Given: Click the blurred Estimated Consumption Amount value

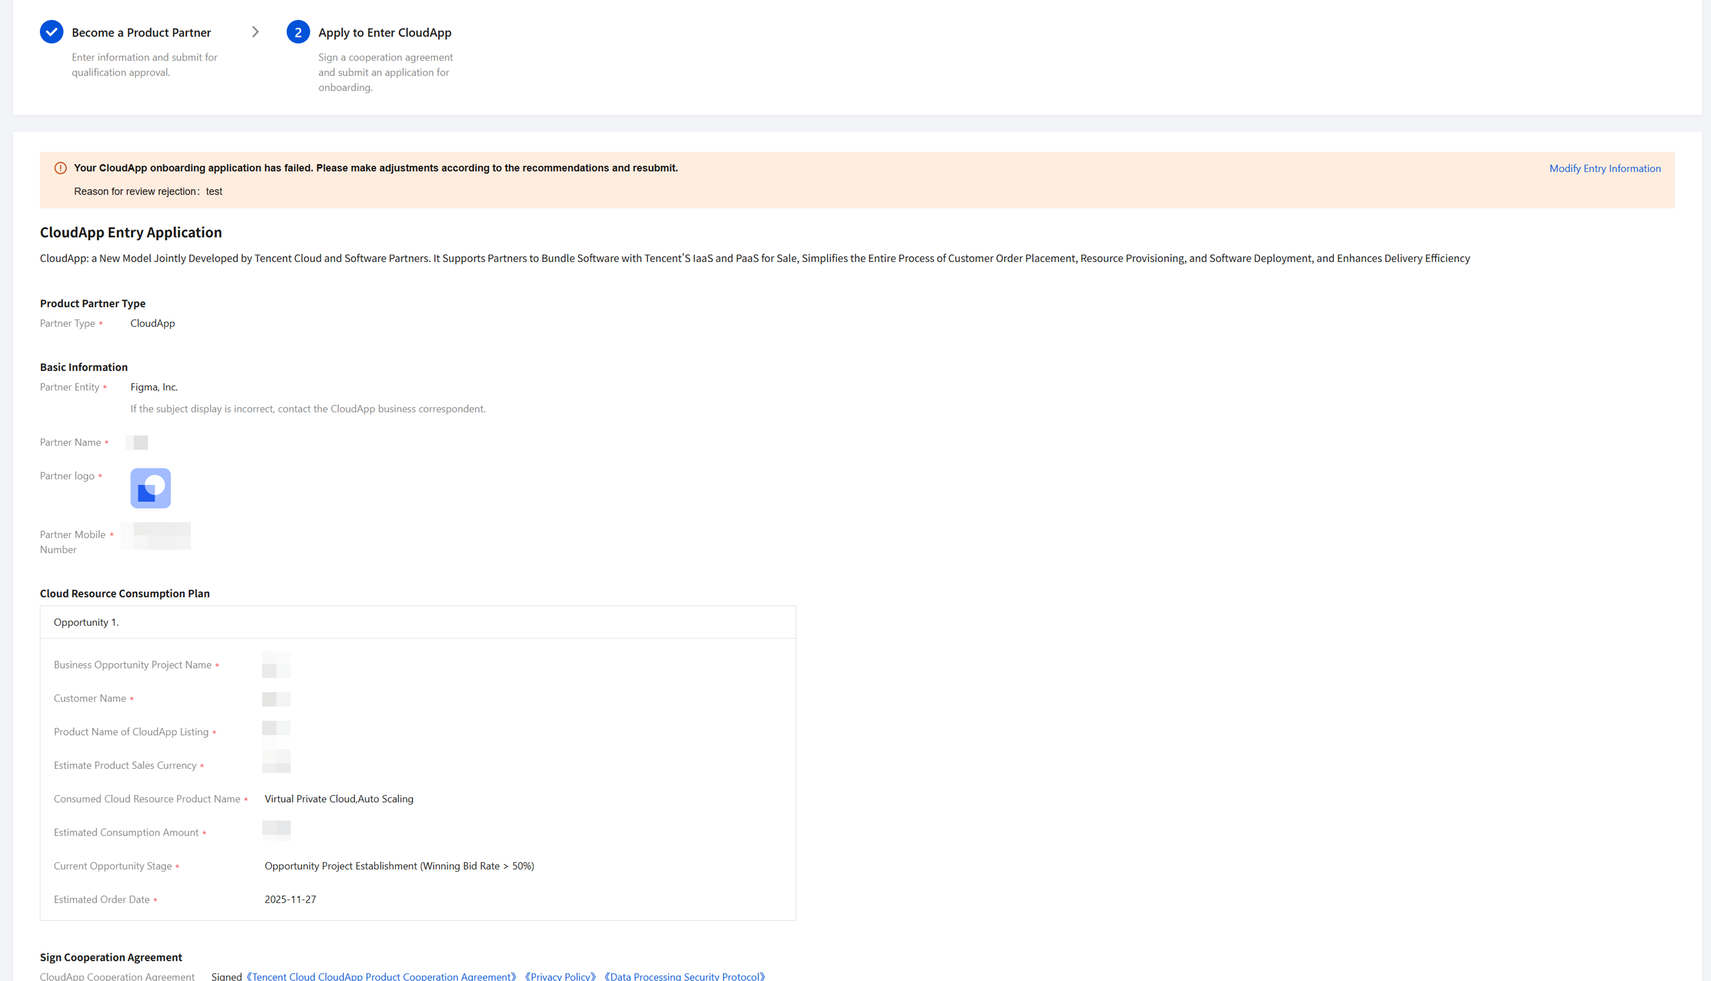Looking at the screenshot, I should pos(276,830).
